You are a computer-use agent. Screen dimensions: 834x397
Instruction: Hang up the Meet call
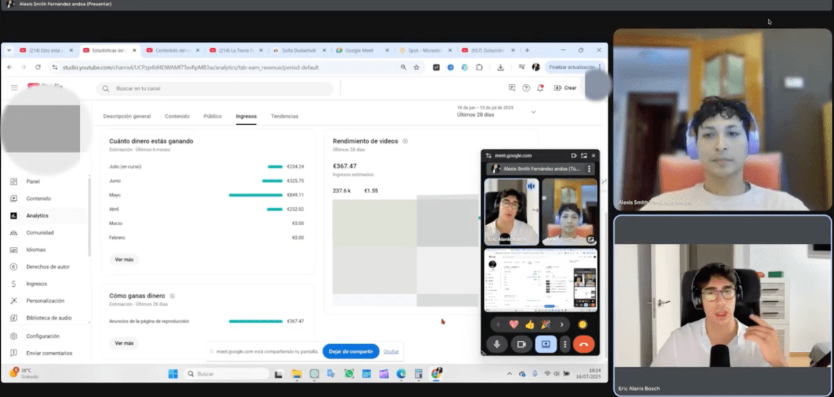pos(584,344)
